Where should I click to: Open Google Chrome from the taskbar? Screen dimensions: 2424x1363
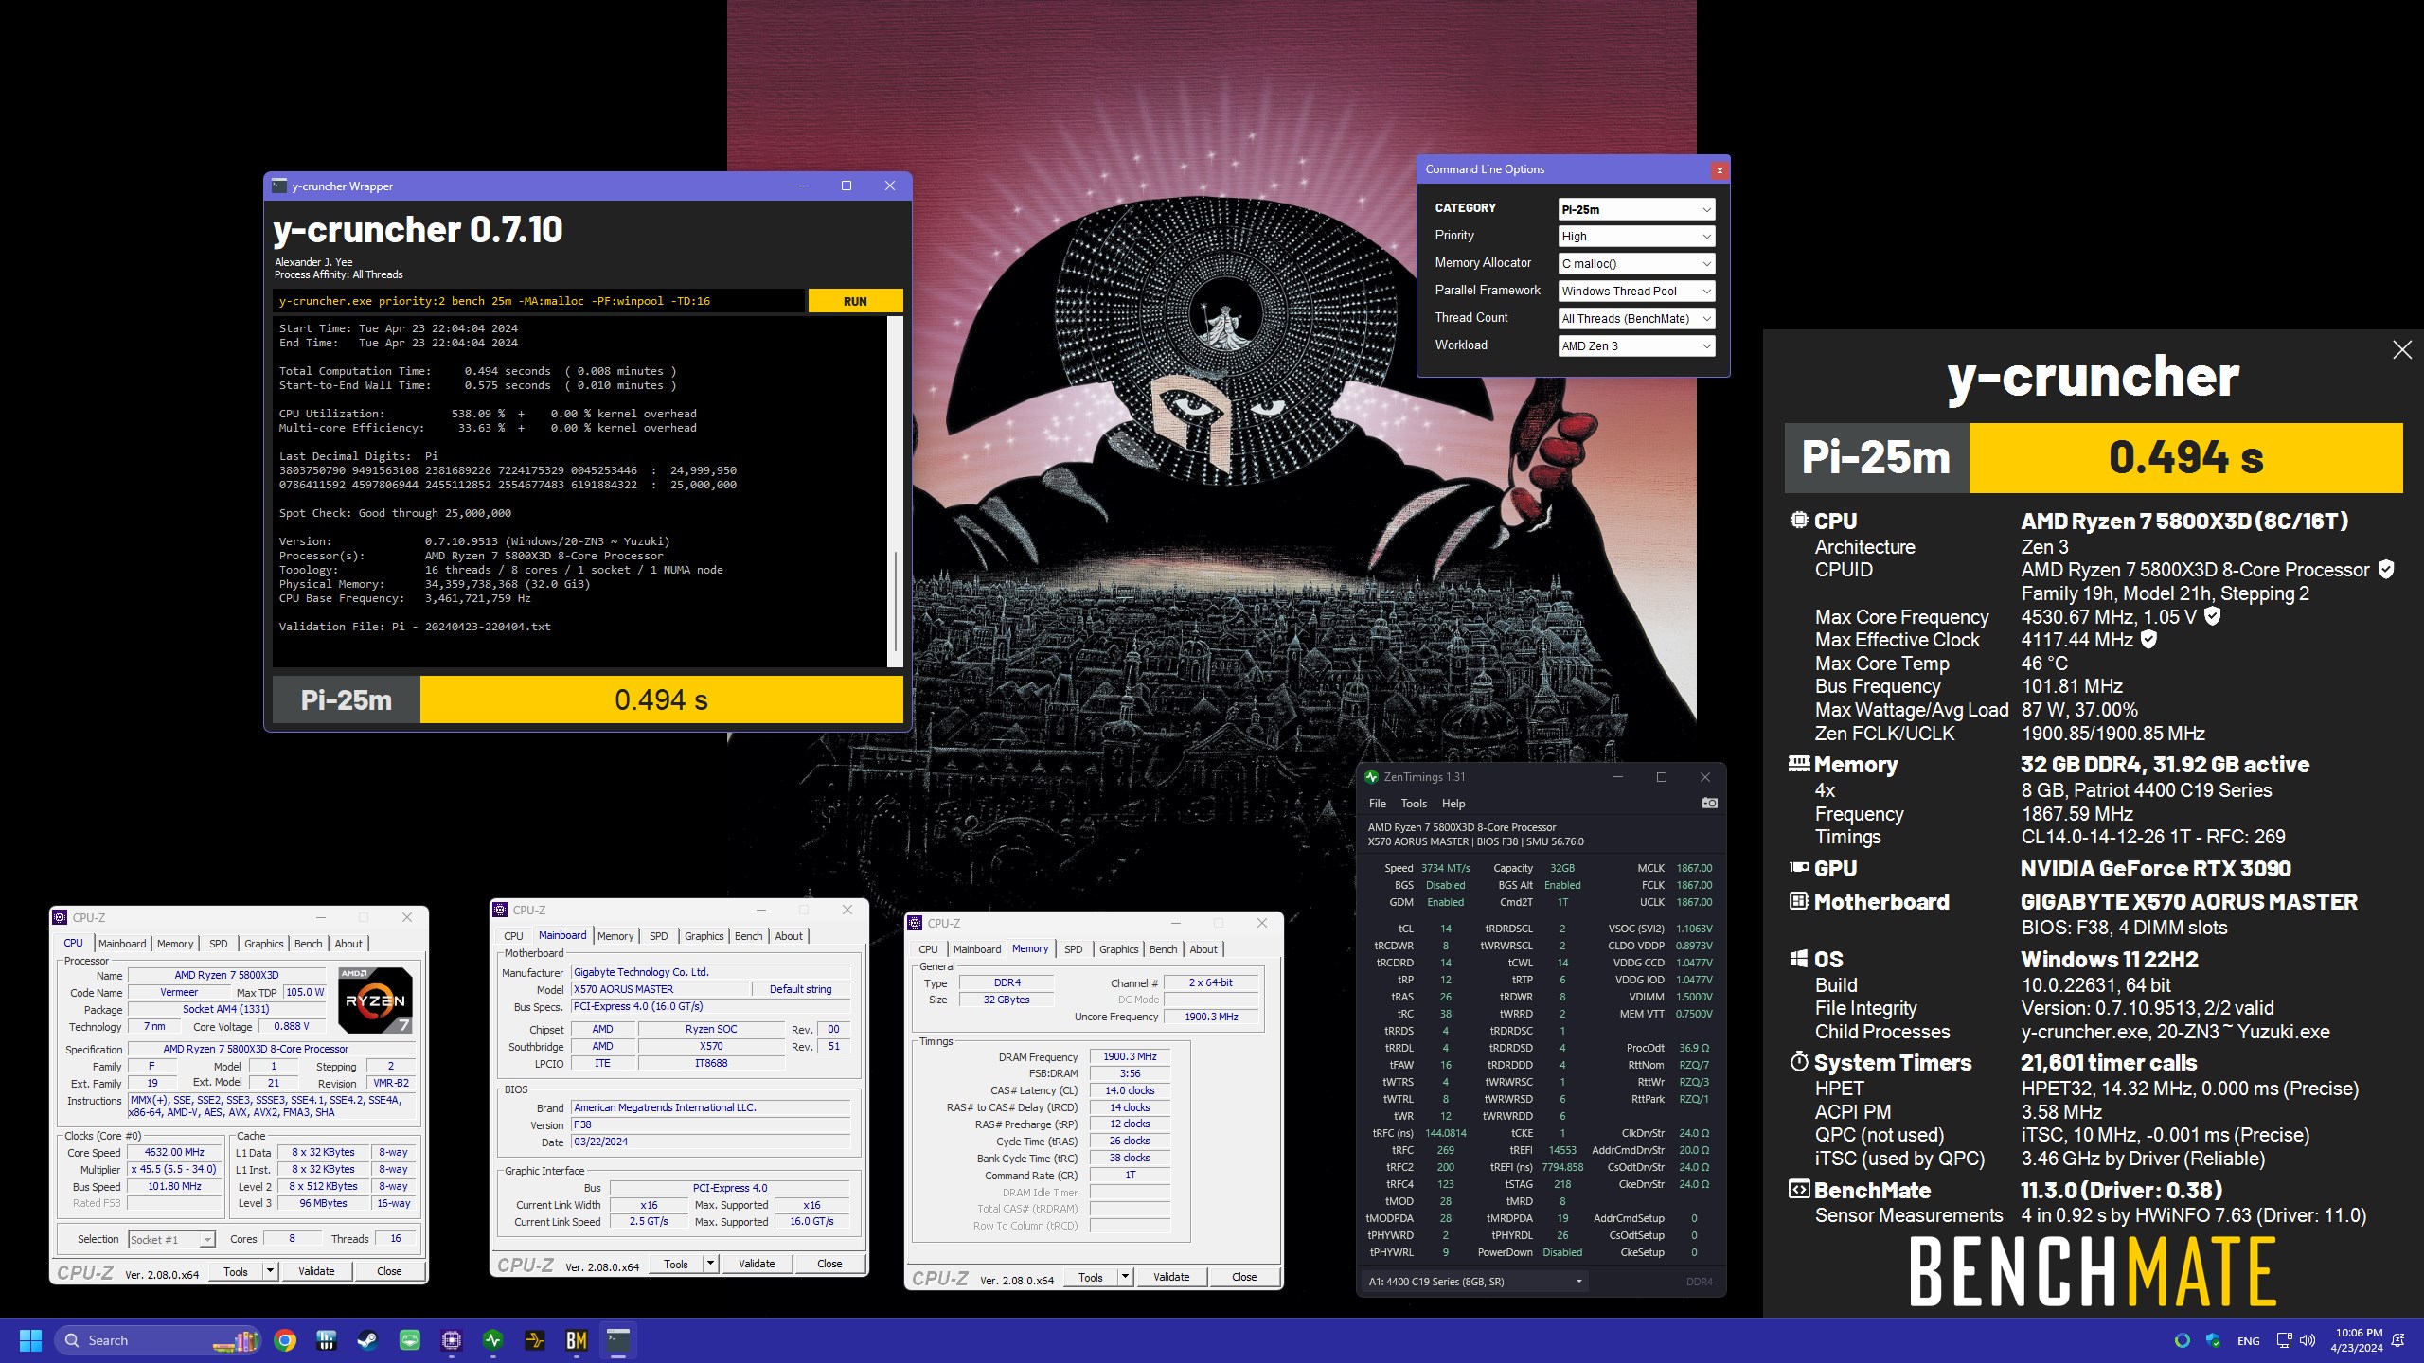285,1340
